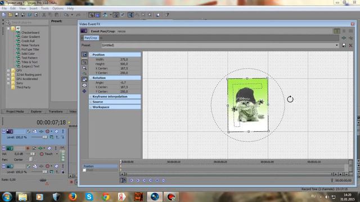The width and height of the screenshot is (360, 202).
Task: Select Position row in keyframe controller
Action: coord(100,166)
